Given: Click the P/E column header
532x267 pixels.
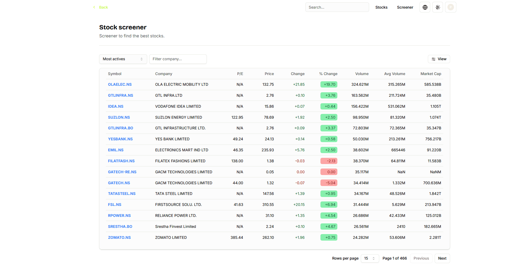Looking at the screenshot, I should pos(240,74).
